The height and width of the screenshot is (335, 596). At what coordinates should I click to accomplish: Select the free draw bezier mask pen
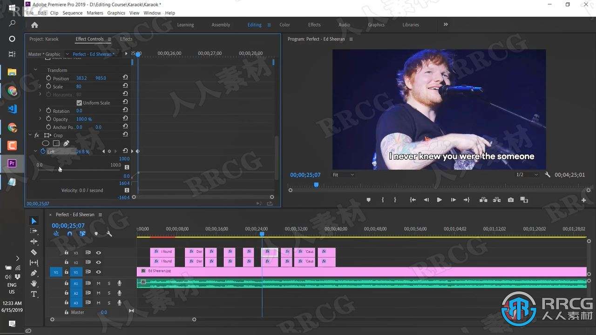pyautogui.click(x=66, y=143)
